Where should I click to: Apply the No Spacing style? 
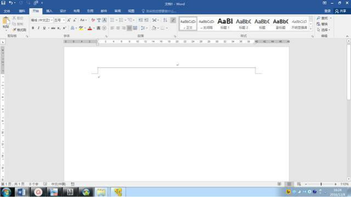pos(206,24)
